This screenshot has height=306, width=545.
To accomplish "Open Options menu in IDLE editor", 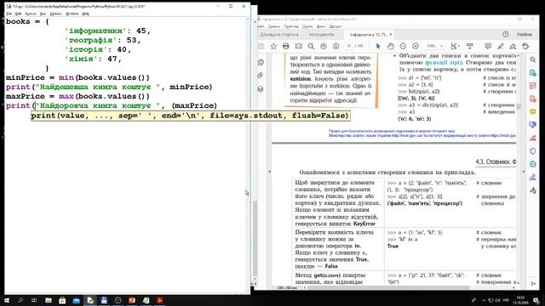I will [x=55, y=14].
